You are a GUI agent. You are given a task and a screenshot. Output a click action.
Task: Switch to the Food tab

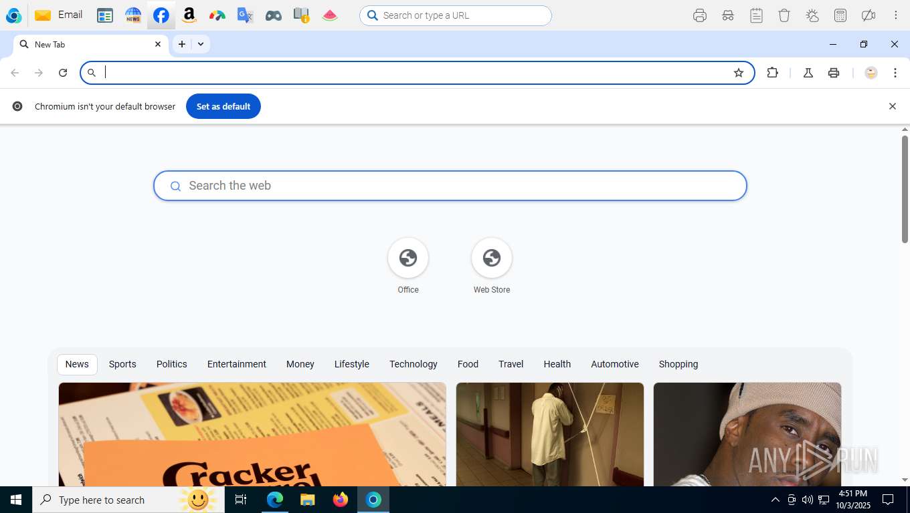click(x=468, y=364)
